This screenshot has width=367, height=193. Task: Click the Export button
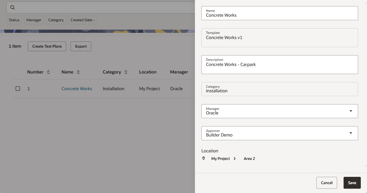(x=81, y=46)
